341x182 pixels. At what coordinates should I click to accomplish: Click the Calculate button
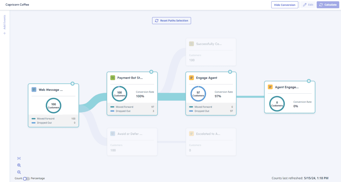[328, 5]
